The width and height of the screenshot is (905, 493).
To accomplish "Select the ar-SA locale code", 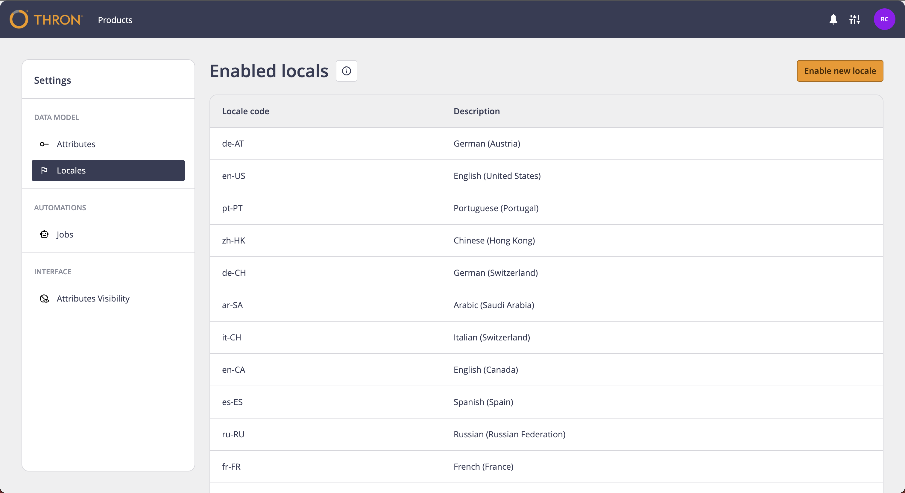I will pyautogui.click(x=232, y=305).
